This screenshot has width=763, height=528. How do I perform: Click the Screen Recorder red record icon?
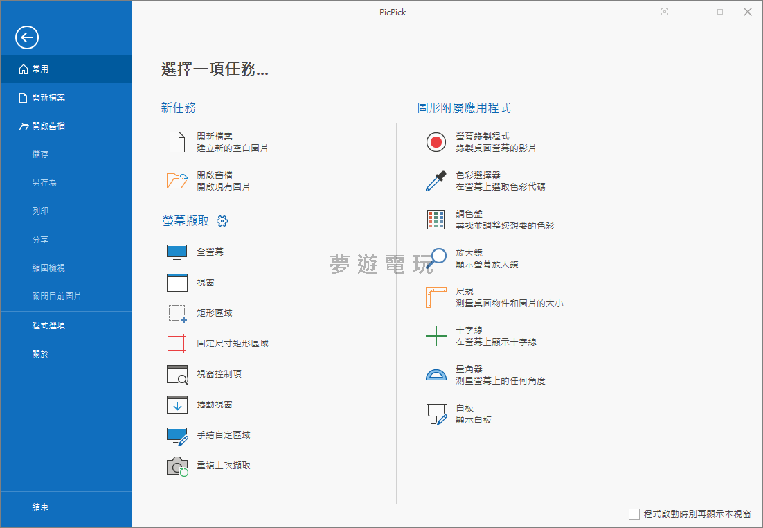[436, 143]
